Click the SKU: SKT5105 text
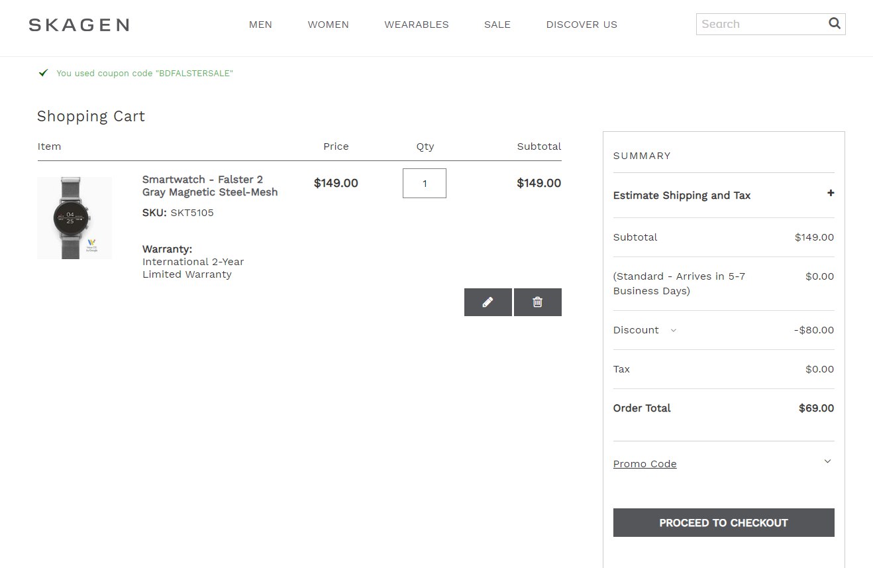Screen dimensions: 873x568 [x=178, y=213]
